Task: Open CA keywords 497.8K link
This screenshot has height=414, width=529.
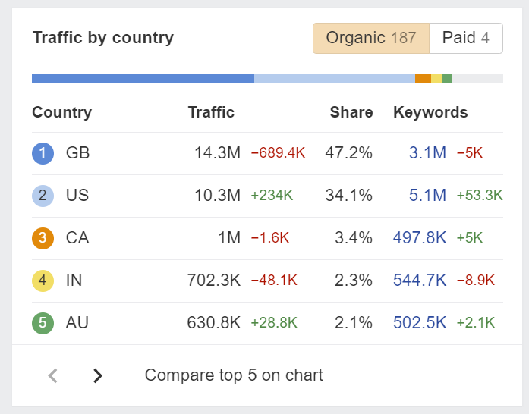Action: (420, 238)
